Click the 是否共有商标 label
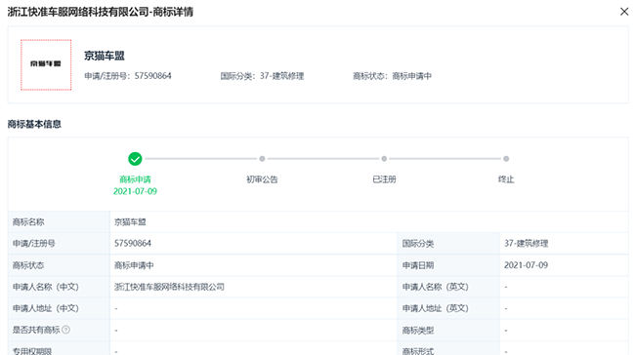The width and height of the screenshot is (635, 355). pos(36,330)
